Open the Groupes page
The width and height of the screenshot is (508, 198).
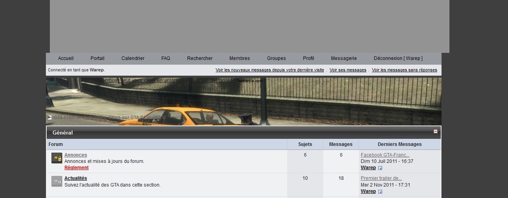(x=277, y=58)
